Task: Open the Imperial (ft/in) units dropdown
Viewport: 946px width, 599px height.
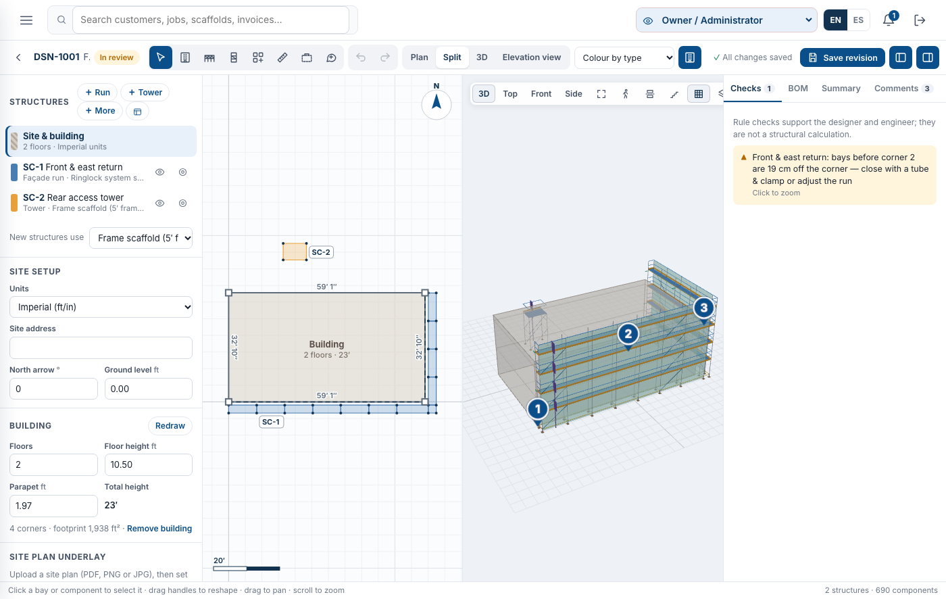Action: [x=101, y=307]
